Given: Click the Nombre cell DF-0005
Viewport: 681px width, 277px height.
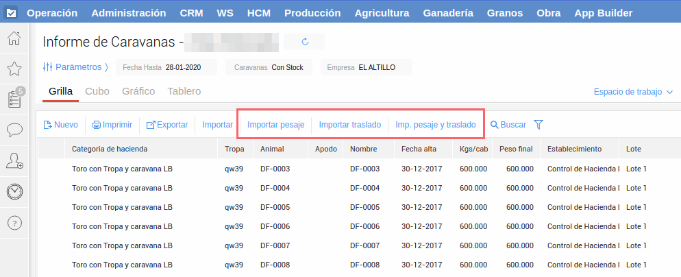Looking at the screenshot, I should point(364,207).
